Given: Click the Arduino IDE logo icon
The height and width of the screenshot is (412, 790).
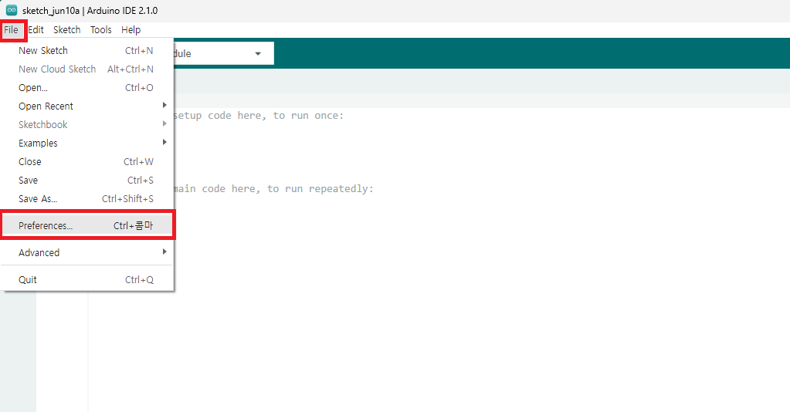Looking at the screenshot, I should tap(11, 10).
